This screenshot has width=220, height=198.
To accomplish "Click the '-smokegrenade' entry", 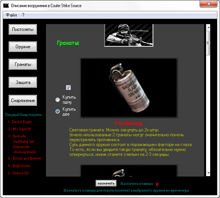I will tap(24, 152).
